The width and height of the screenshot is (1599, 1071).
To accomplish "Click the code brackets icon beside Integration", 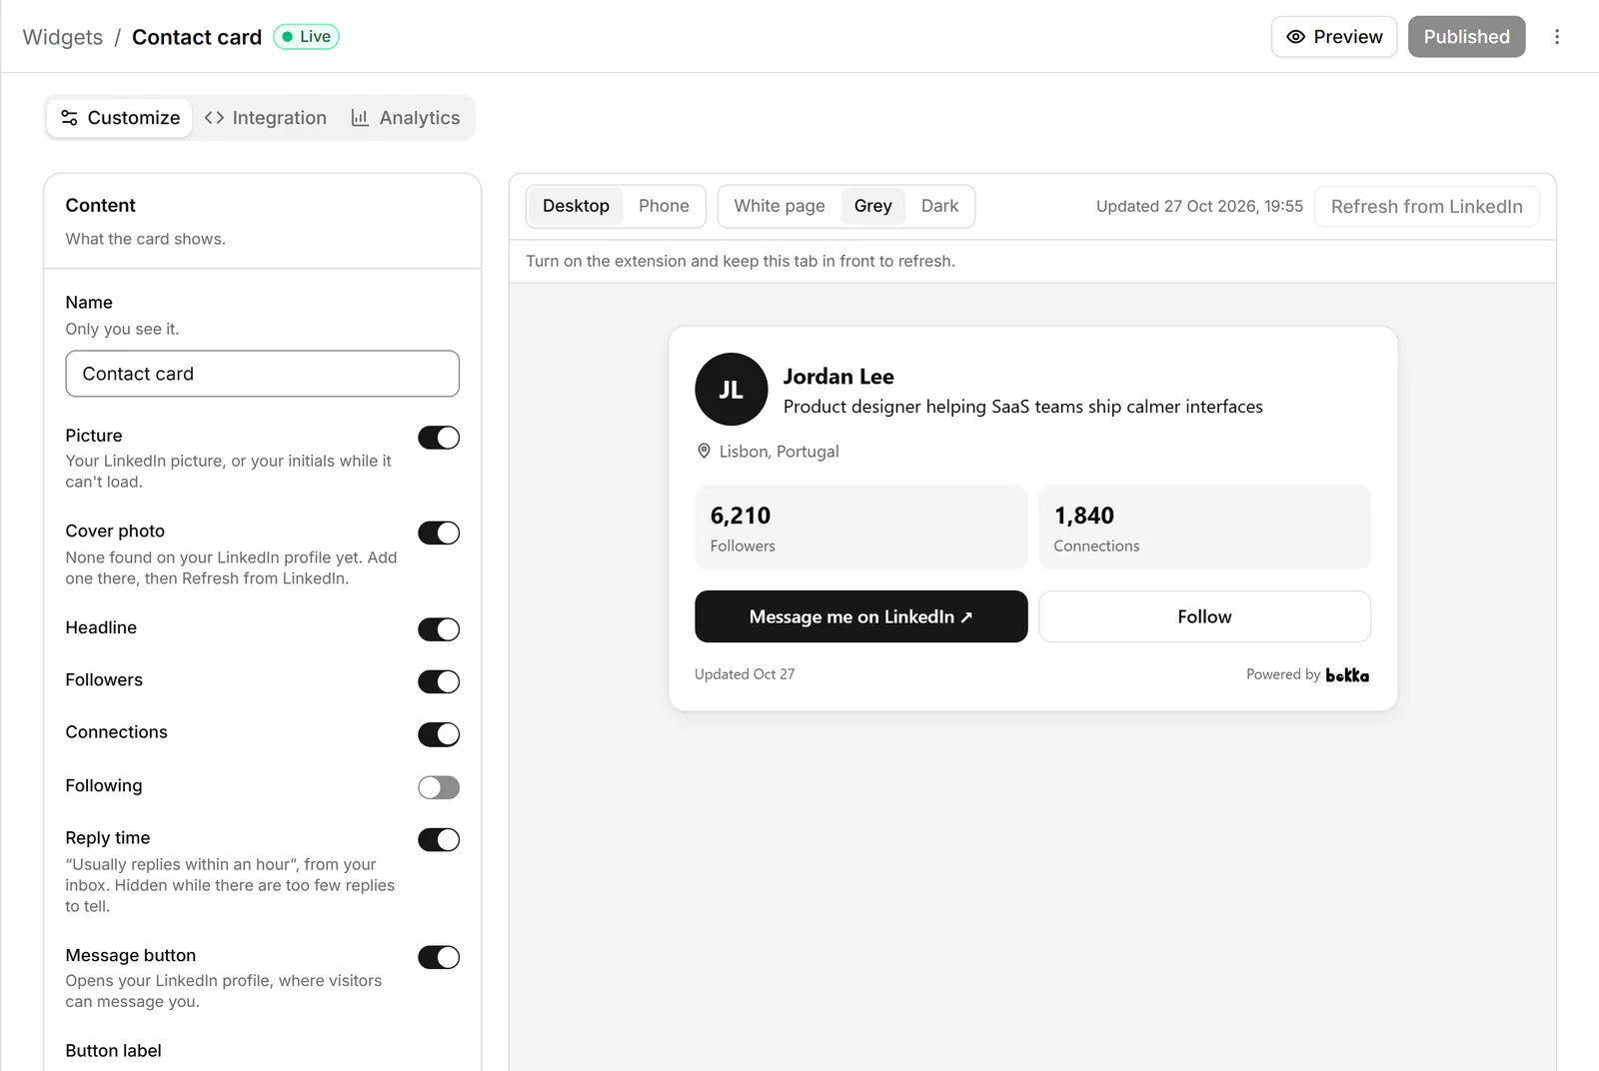I will point(214,118).
